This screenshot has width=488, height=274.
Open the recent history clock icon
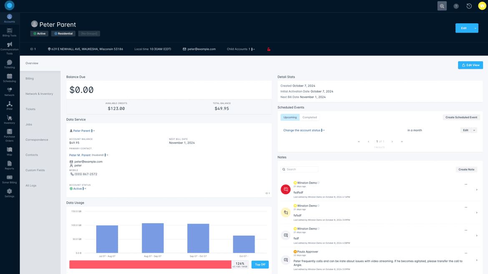(x=469, y=6)
